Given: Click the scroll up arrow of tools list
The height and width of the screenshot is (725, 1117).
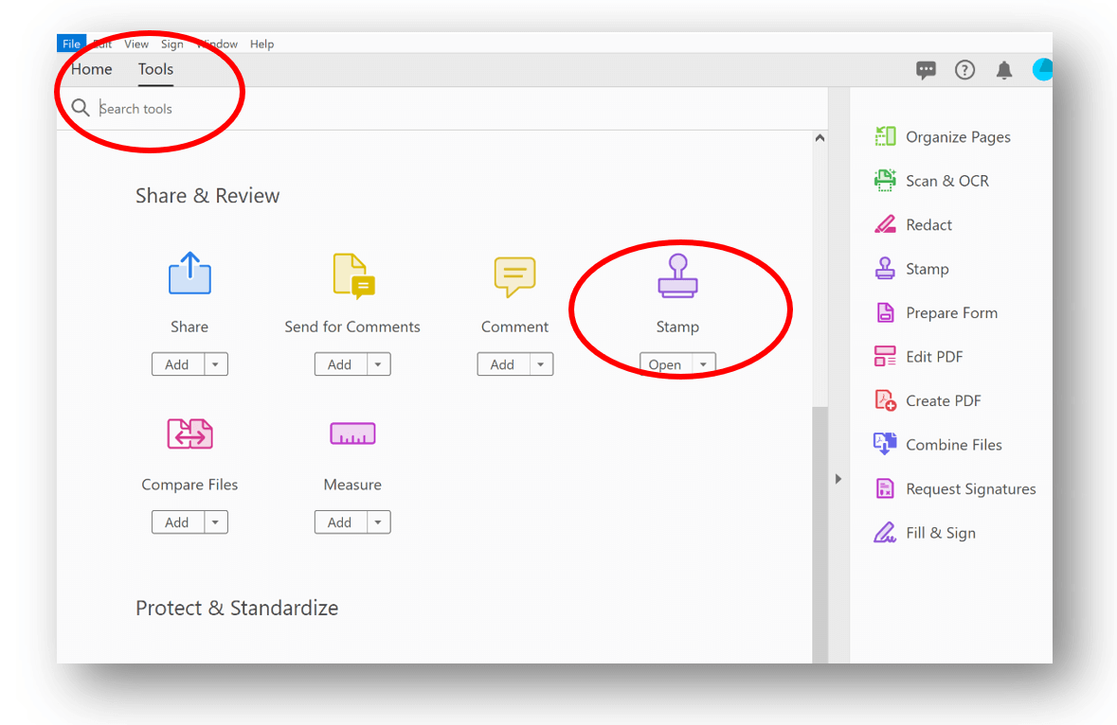Looking at the screenshot, I should click(x=820, y=138).
